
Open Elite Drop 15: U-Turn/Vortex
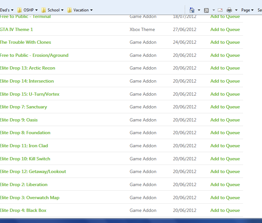click(29, 94)
